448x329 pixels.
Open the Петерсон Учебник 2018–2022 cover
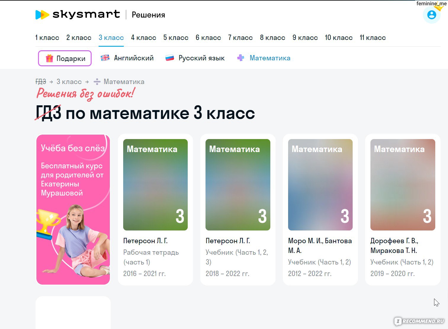(238, 185)
